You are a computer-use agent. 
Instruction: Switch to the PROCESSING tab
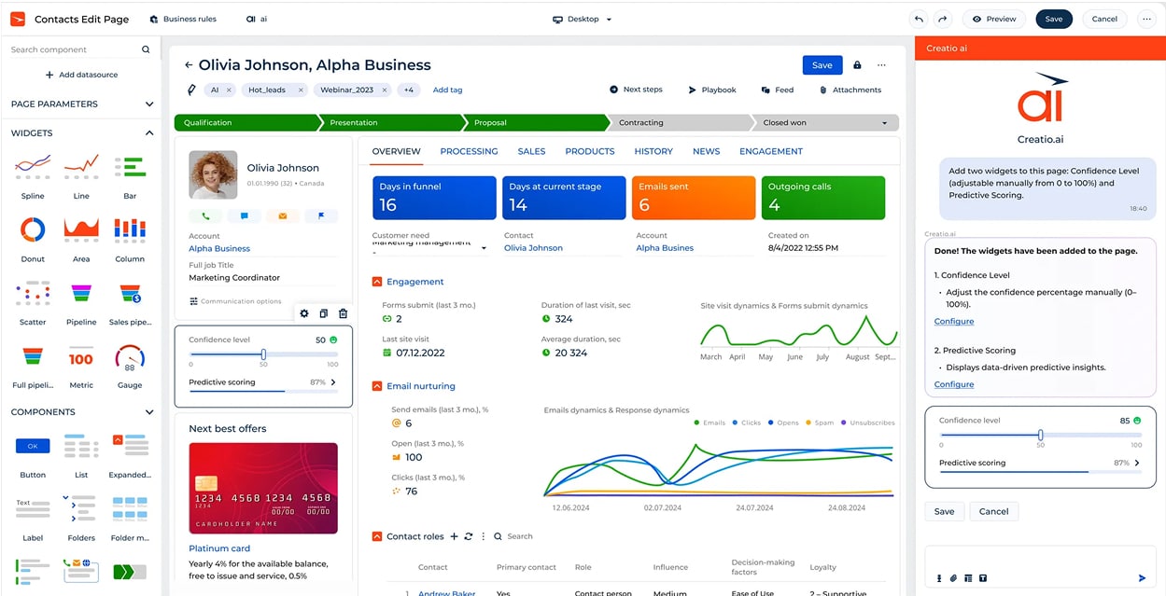point(469,151)
